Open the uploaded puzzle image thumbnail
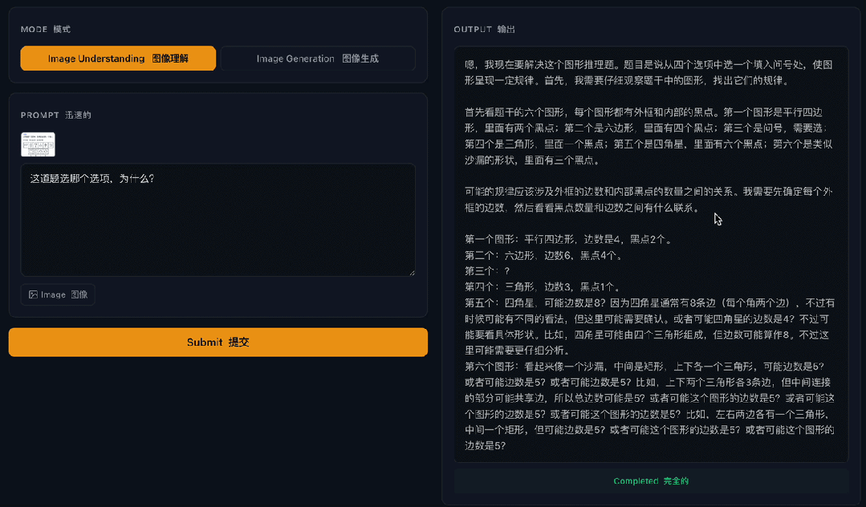Viewport: 866px width, 507px height. point(38,144)
